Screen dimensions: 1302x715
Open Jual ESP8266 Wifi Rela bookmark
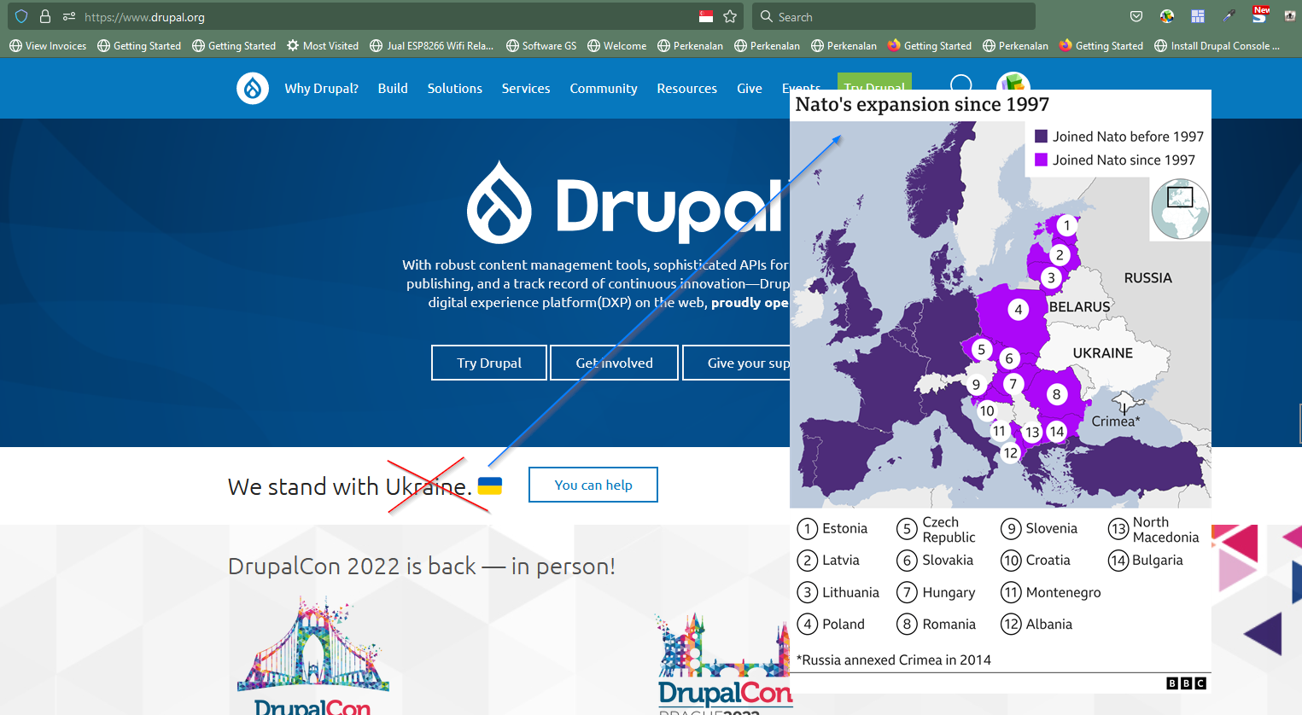pyautogui.click(x=432, y=46)
